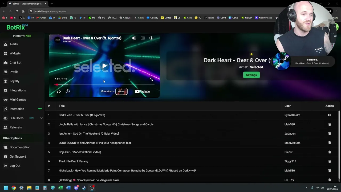Image resolution: width=341 pixels, height=192 pixels.
Task: Toggle closed captions on the video
Action: [143, 38]
